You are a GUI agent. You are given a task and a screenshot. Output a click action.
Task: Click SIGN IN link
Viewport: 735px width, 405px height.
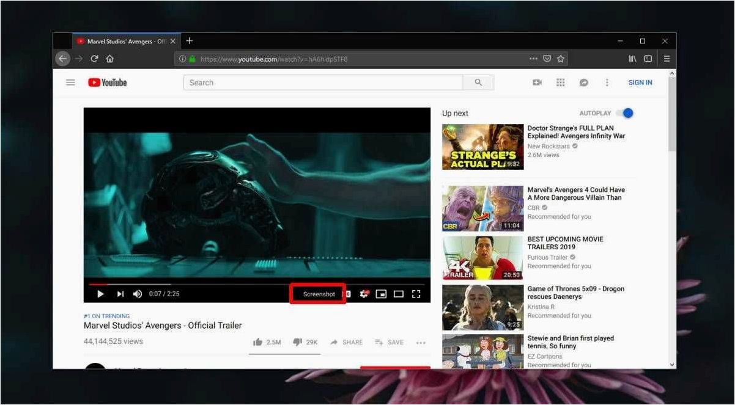pyautogui.click(x=640, y=82)
